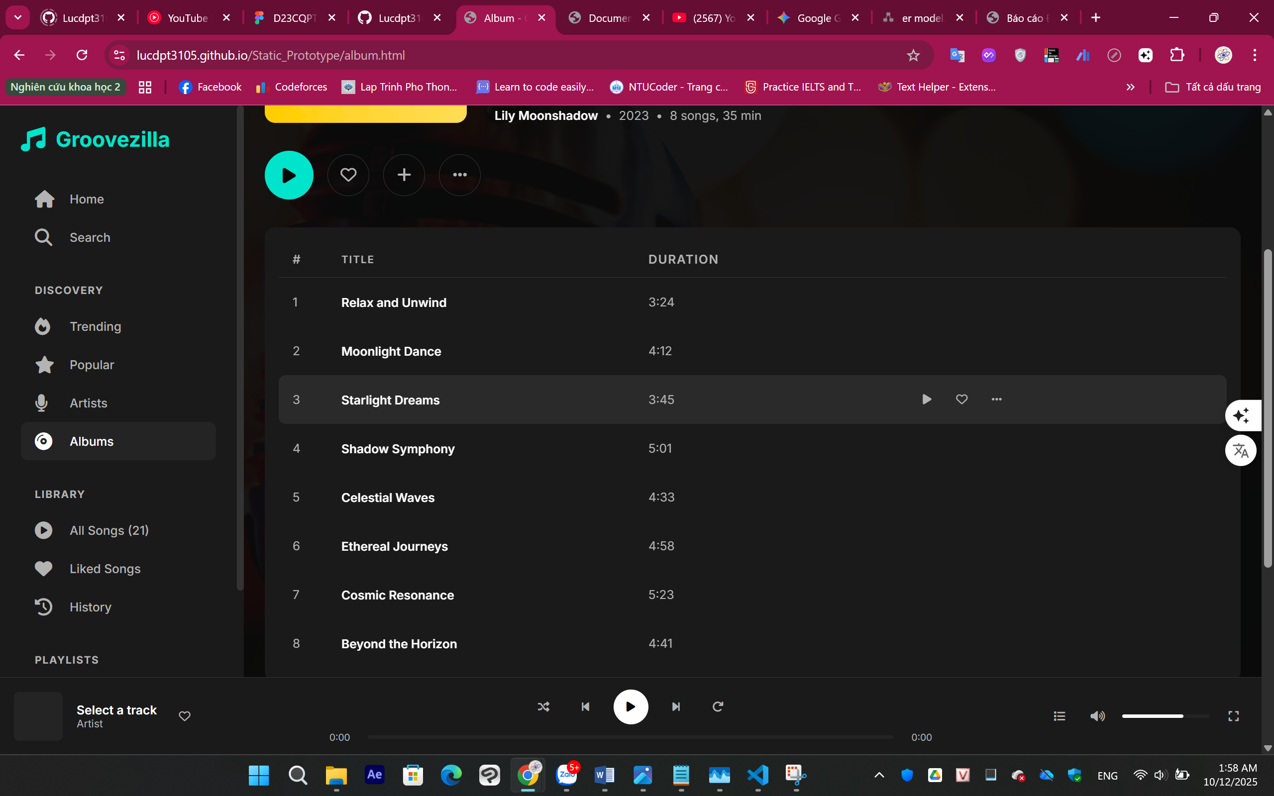
Task: Open more options for Starlight Dreams
Action: pos(996,399)
